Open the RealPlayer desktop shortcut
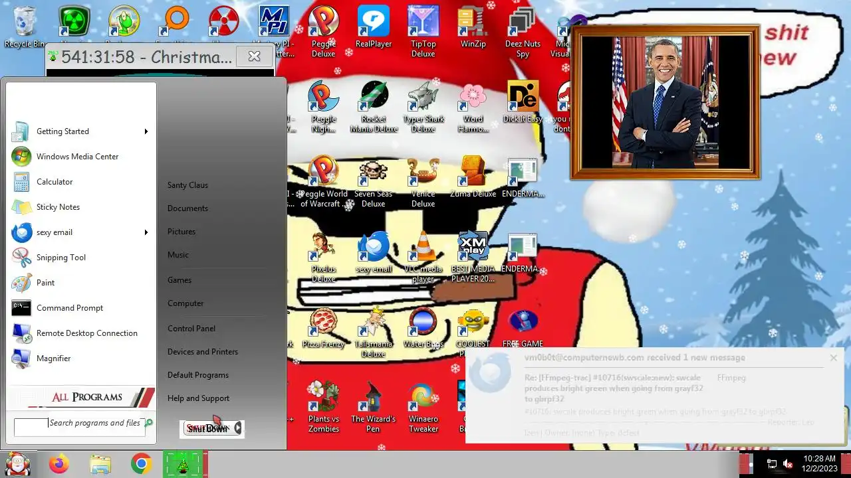The height and width of the screenshot is (478, 851). coord(374,28)
